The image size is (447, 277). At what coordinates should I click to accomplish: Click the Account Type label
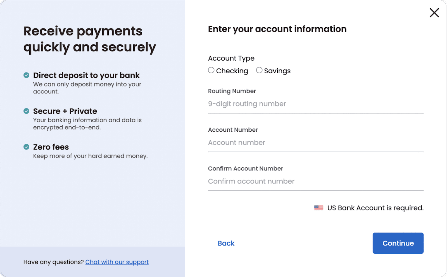pos(231,59)
